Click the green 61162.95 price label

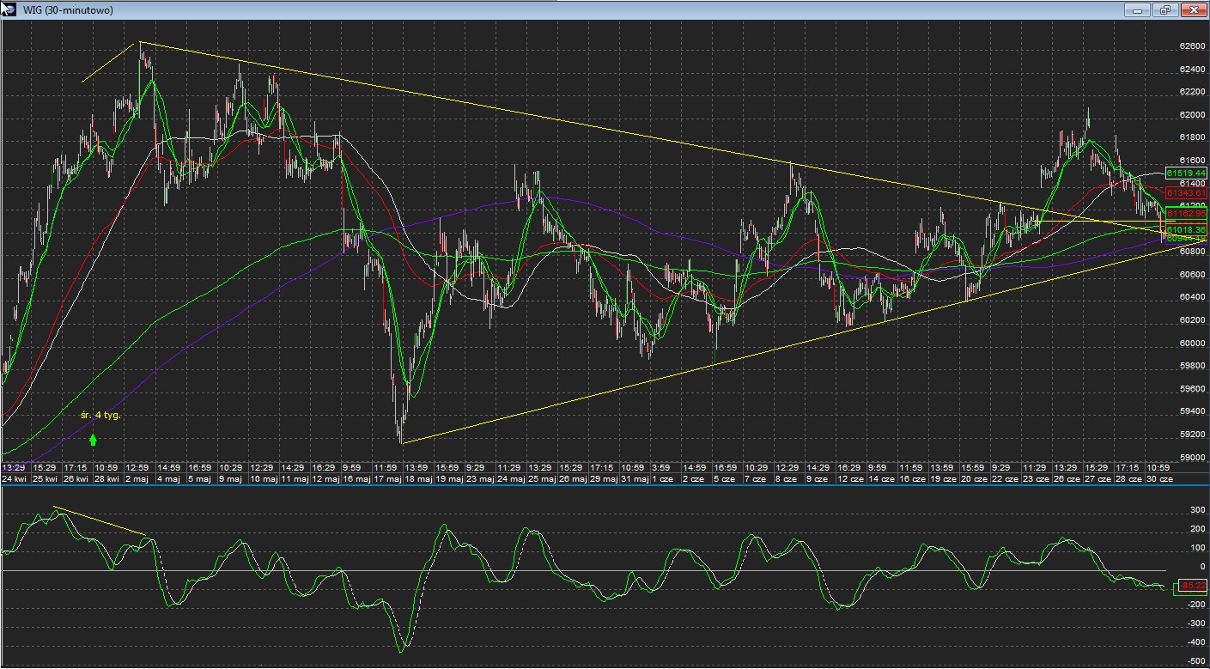click(x=1186, y=212)
